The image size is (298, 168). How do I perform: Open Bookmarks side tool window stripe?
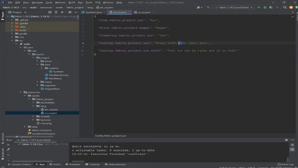[2, 154]
